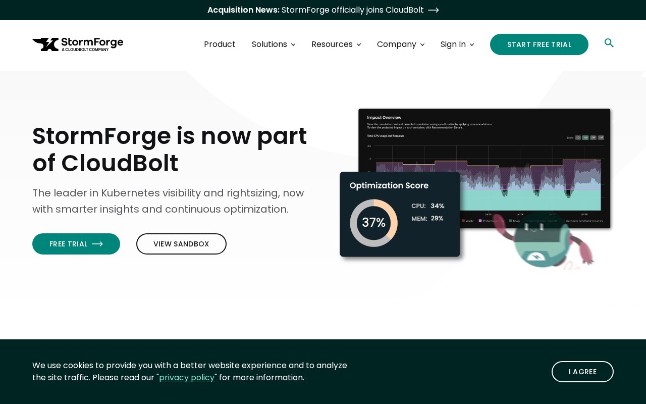Expand the Company dropdown menu

(401, 44)
